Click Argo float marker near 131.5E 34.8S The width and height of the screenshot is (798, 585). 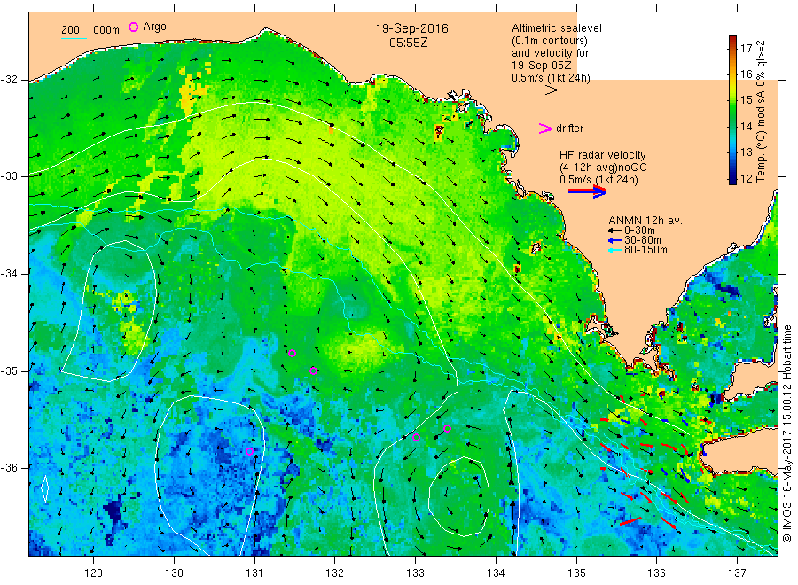tap(292, 354)
